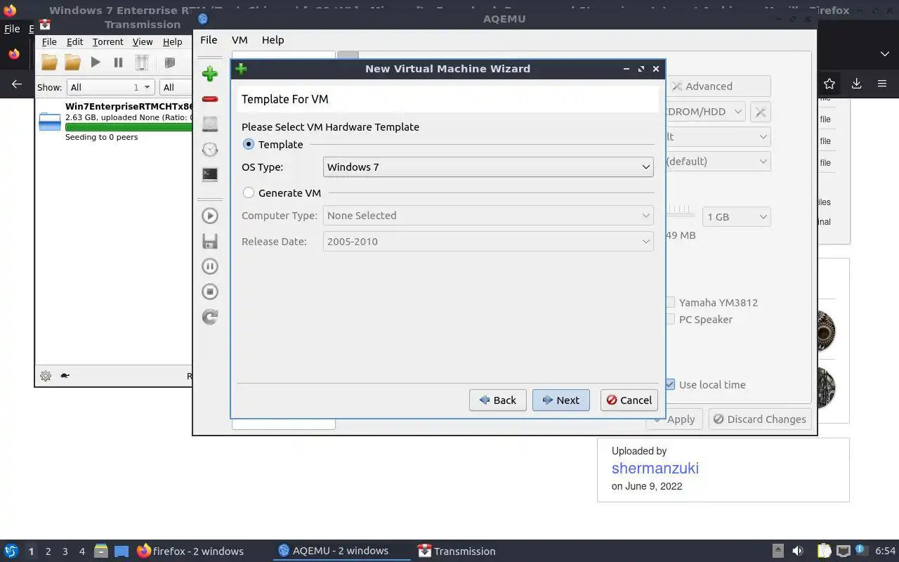This screenshot has height=562, width=899.
Task: Pause torrent with Transmission toolbar pause icon
Action: tap(118, 63)
